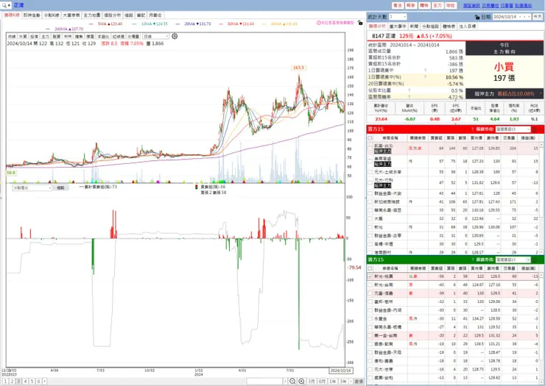Image resolution: width=545 pixels, height=386 pixels.
Task: Click the 2024/10/14 date marker on axis
Action: pyautogui.click(x=340, y=371)
